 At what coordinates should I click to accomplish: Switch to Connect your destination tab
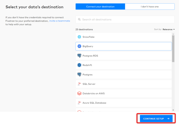point(100,7)
